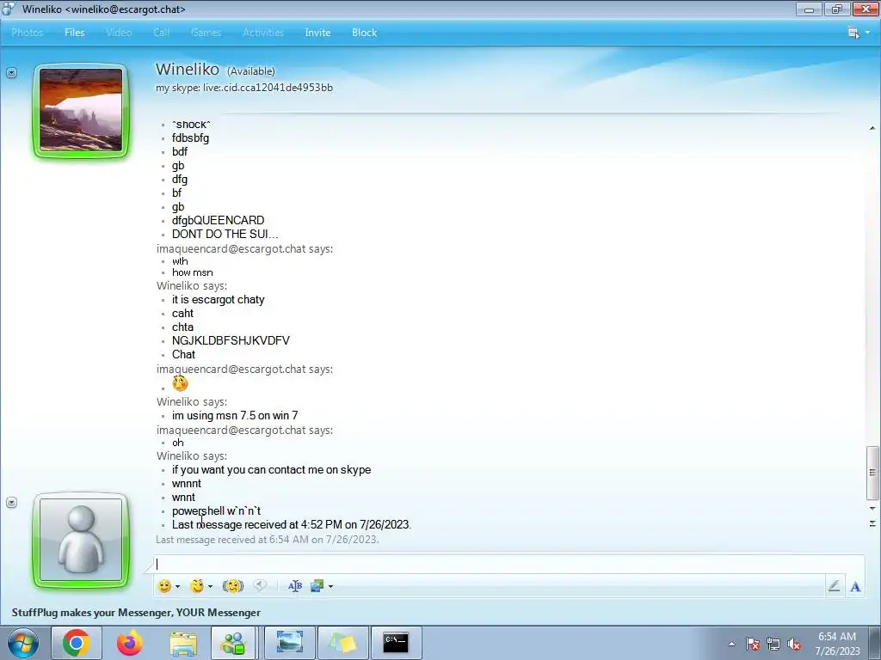This screenshot has width=881, height=660.
Task: Click the shocked emoticon in the chat
Action: [x=180, y=383]
